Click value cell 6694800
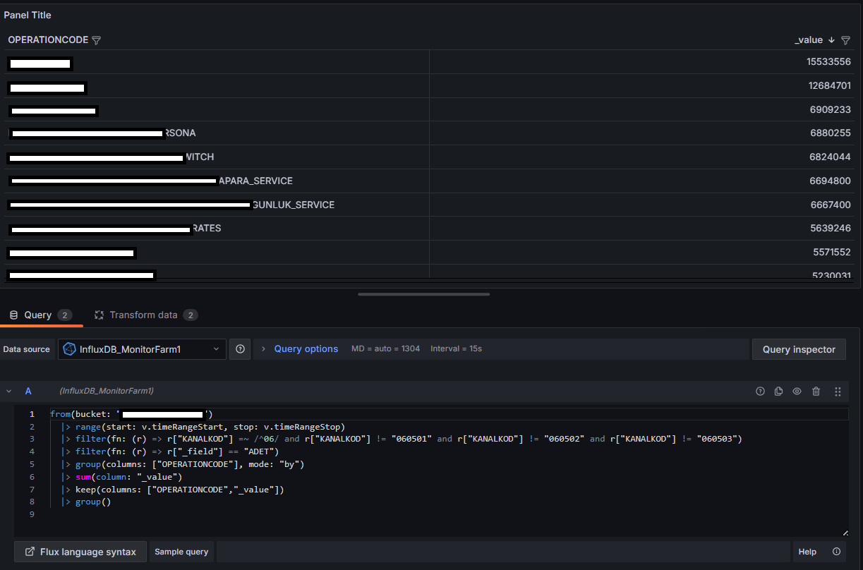 point(831,181)
